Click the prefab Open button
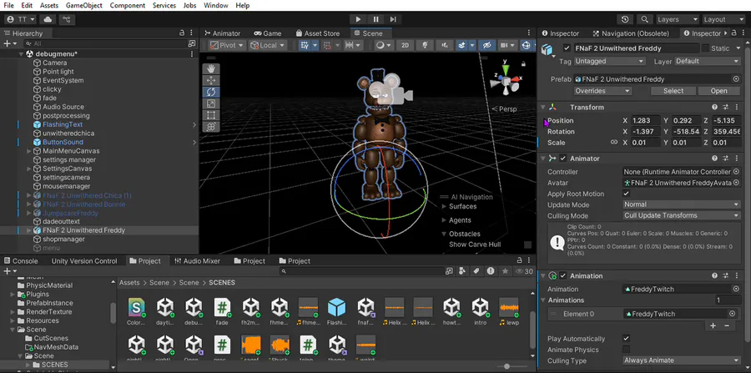The width and height of the screenshot is (751, 373). [719, 90]
